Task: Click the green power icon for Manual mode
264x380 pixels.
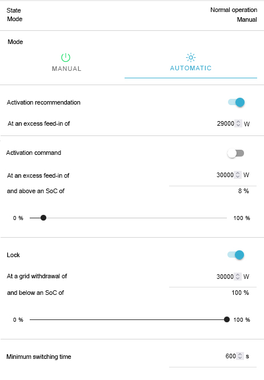Action: (x=66, y=58)
